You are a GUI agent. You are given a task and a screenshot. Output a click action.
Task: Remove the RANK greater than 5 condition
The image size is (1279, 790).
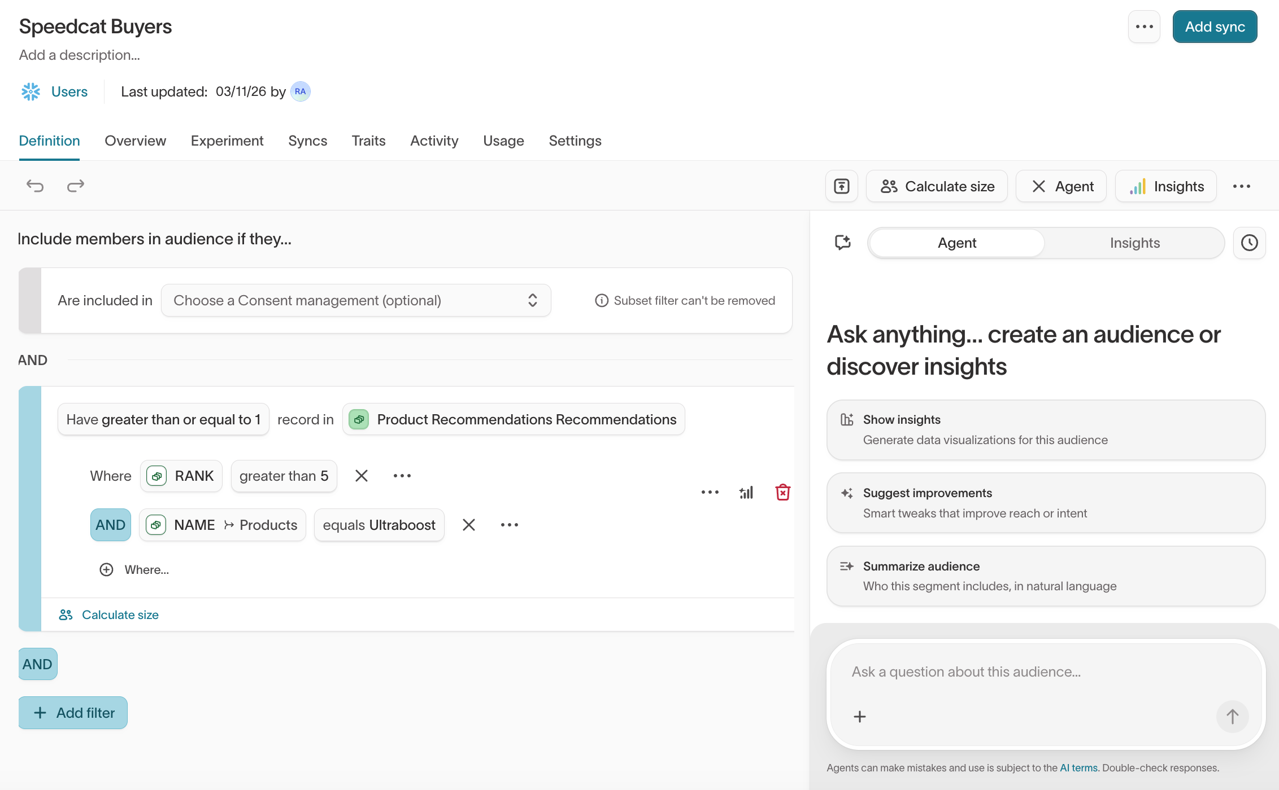coord(362,476)
